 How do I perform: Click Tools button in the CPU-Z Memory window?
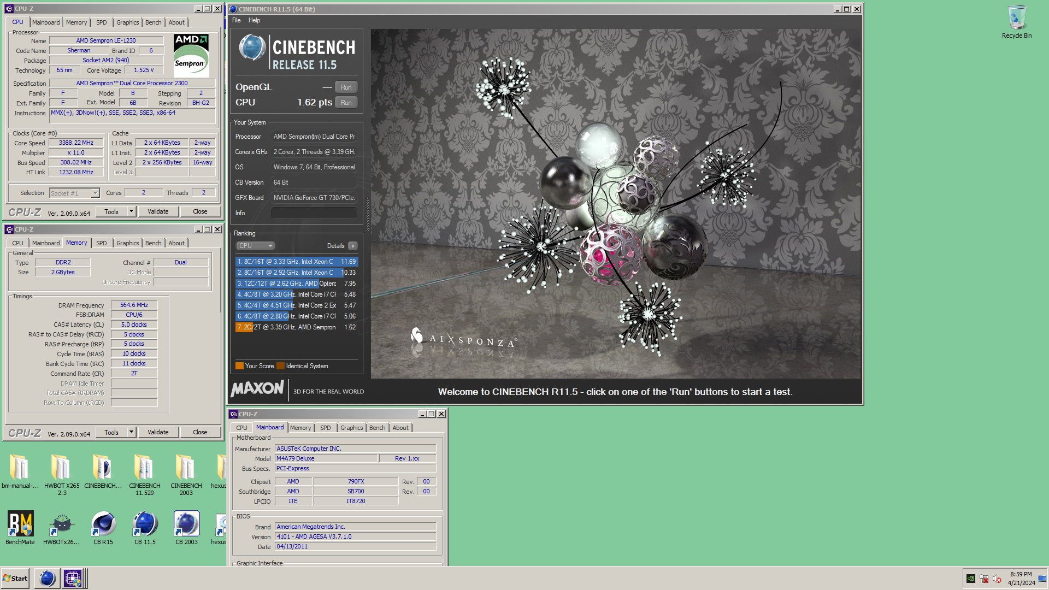(111, 432)
